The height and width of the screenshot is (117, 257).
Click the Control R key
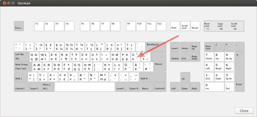160,87
